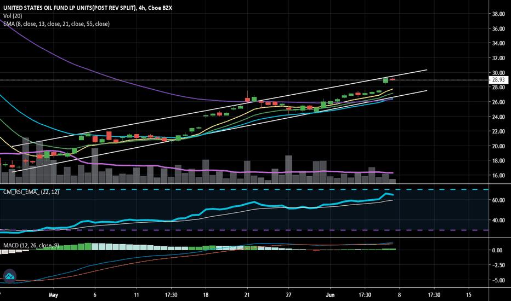Viewport: 511px width, 301px height.
Task: Select the United States Oil Fund chart title
Action: [88, 8]
